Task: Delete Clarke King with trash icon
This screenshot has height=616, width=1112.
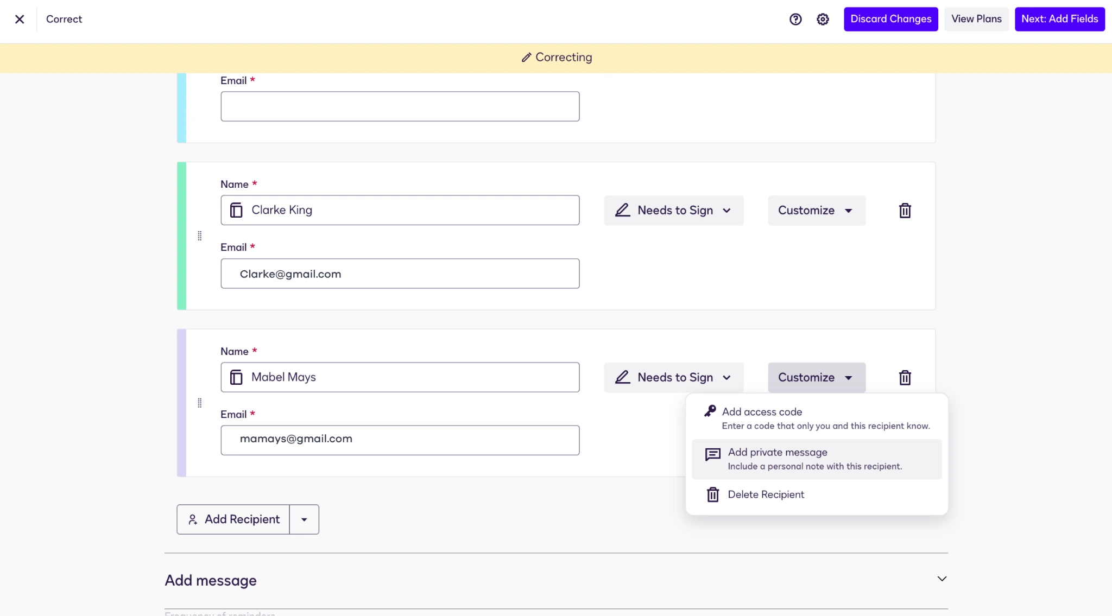Action: tap(905, 211)
